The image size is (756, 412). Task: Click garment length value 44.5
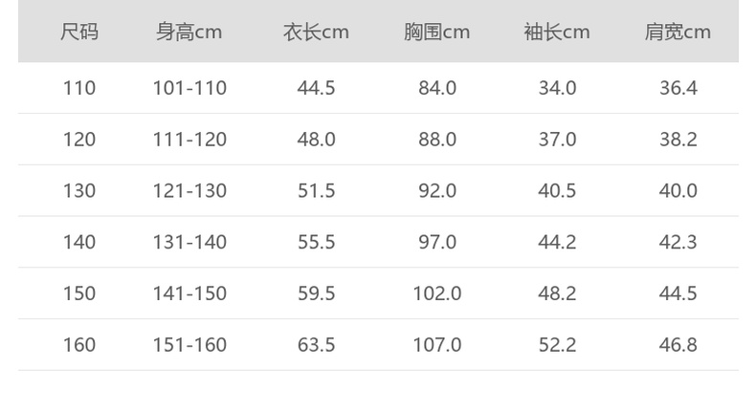[316, 88]
